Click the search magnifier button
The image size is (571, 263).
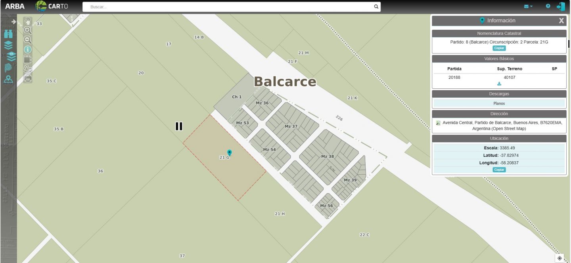click(x=376, y=7)
